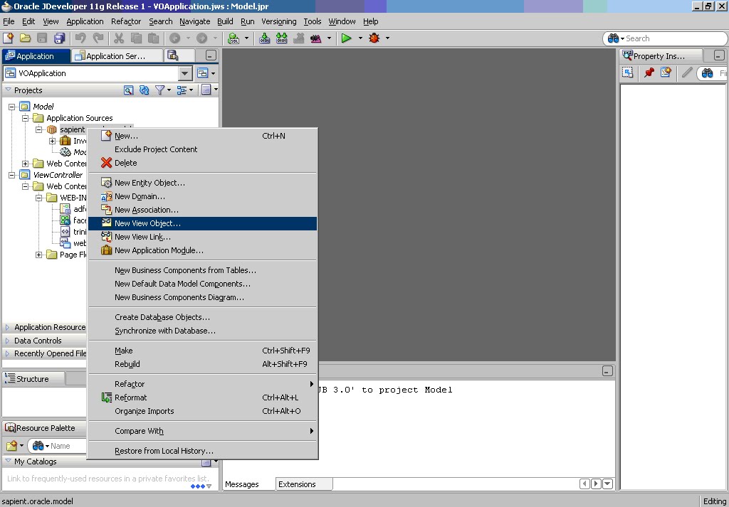Image resolution: width=729 pixels, height=507 pixels.
Task: Click the Open file folder icon
Action: (25, 38)
